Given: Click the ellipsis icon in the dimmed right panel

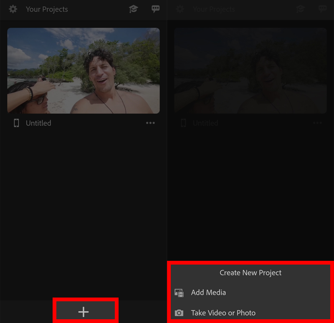Looking at the screenshot, I should click(317, 123).
